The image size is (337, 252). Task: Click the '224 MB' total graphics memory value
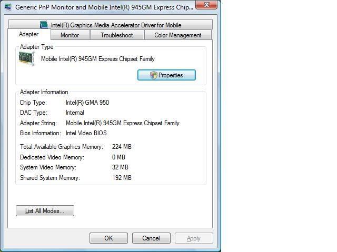[122, 147]
